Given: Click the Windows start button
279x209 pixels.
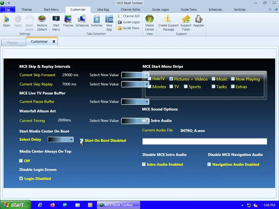Looking at the screenshot, I should (x=16, y=205).
